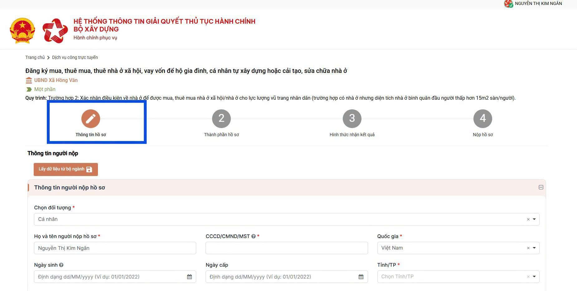Clear the Tỉnh/TP selection with the x icon
Screen dimensions: 577x291
click(x=528, y=277)
